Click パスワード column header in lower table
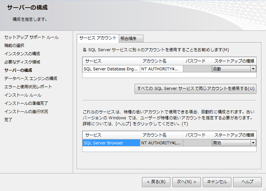 pyautogui.click(x=197, y=135)
